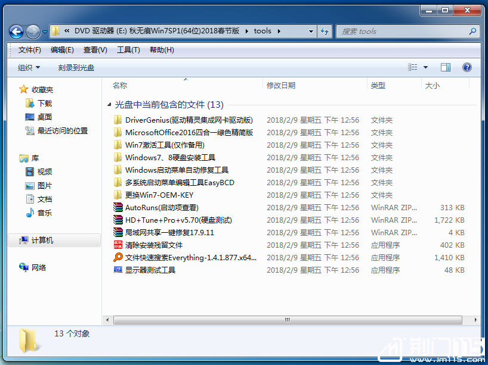Image resolution: width=488 pixels, height=365 pixels.
Task: Open the 查看(V) menu
Action: tap(95, 49)
